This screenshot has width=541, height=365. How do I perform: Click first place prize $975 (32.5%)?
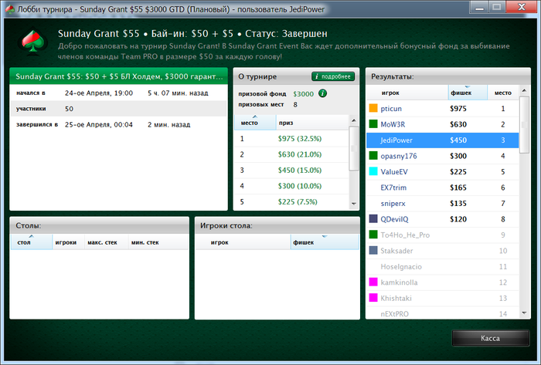[x=300, y=138]
